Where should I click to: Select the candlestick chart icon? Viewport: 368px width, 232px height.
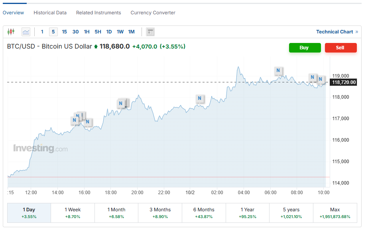coord(11,32)
